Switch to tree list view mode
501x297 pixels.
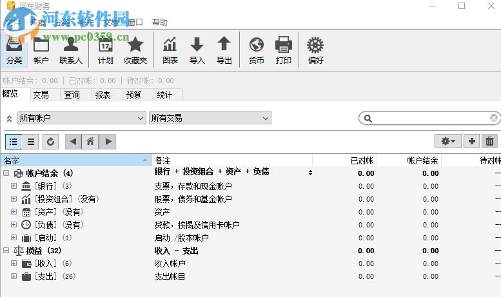[14, 142]
